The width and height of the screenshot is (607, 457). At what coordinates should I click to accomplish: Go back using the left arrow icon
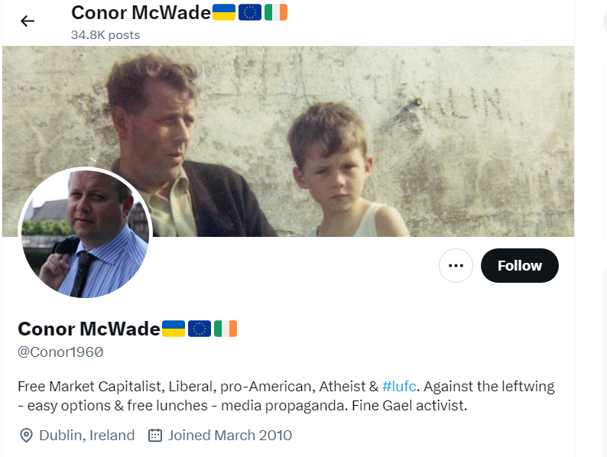pyautogui.click(x=28, y=21)
